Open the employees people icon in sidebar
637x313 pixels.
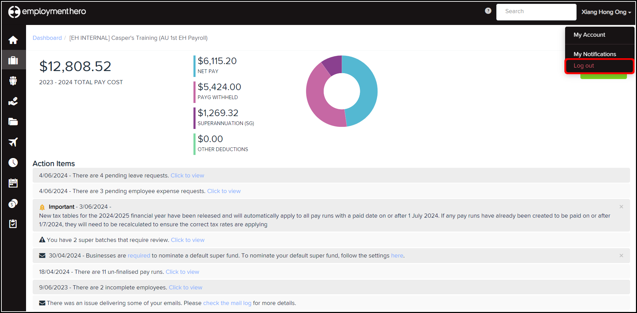point(13,81)
